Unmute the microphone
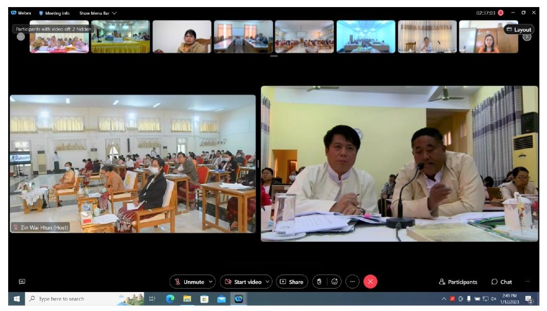 click(189, 282)
